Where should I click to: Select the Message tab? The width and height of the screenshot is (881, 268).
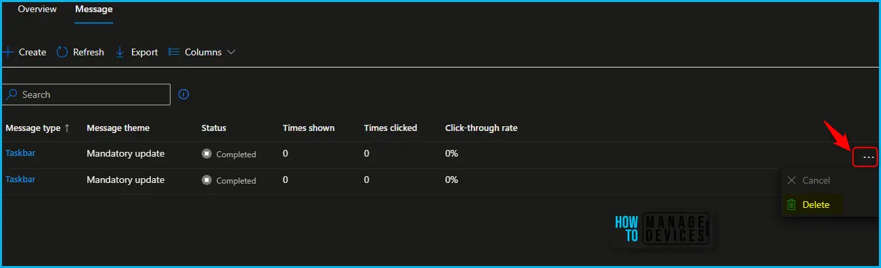(94, 9)
